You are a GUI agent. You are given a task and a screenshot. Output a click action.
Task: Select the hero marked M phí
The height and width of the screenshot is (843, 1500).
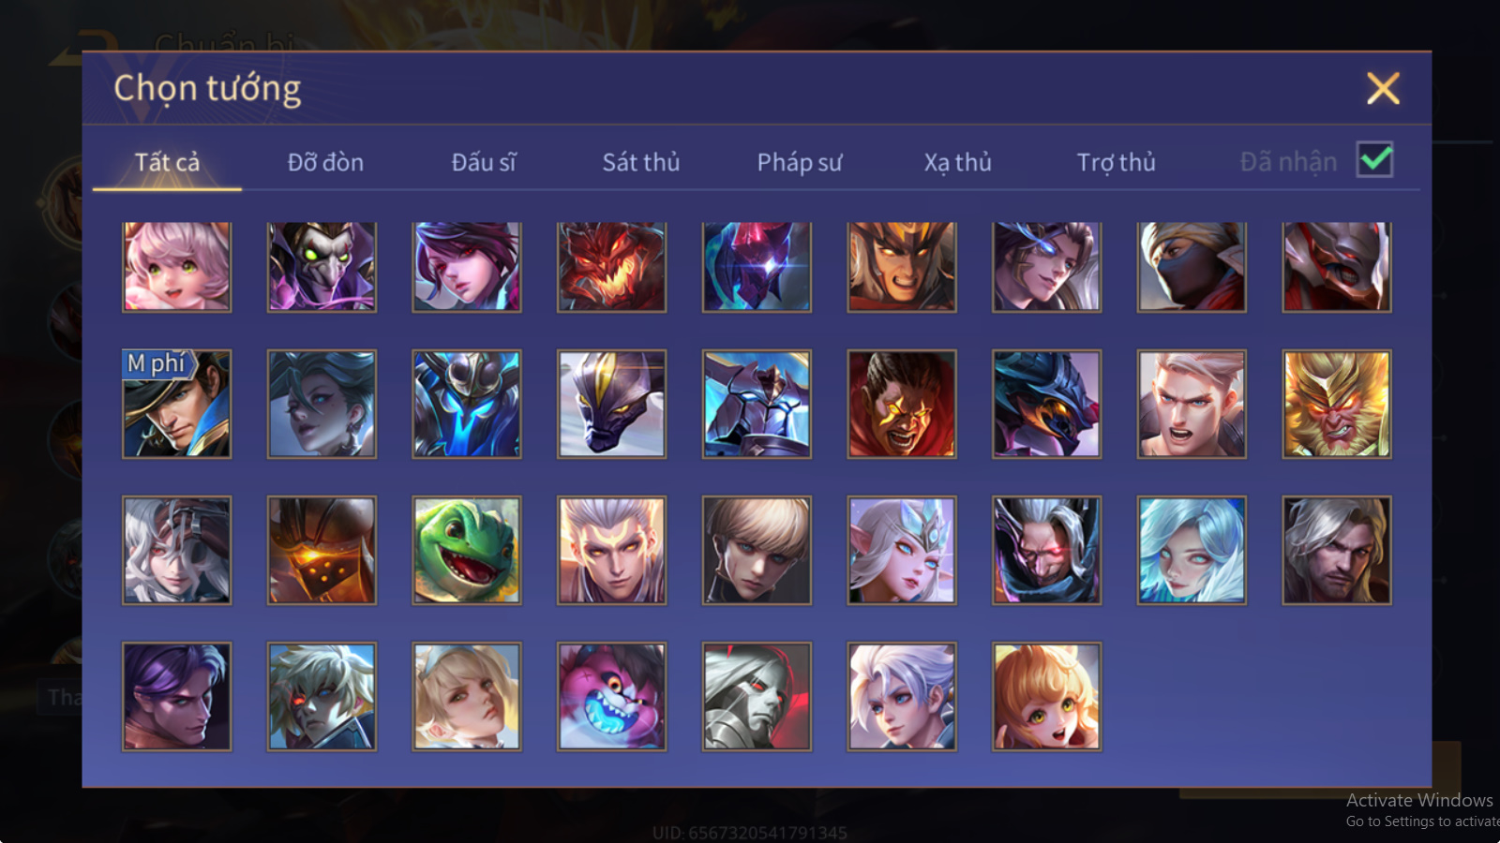[176, 404]
